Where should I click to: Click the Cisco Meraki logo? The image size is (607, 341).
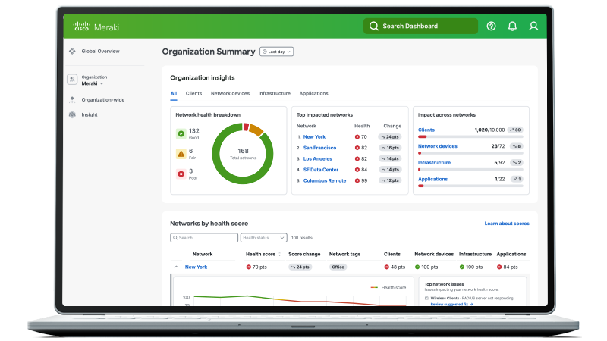pyautogui.click(x=96, y=27)
